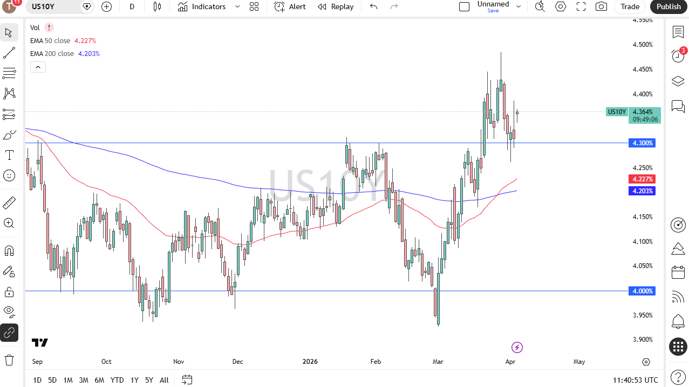Select the EMA 200 close legend
Viewport: 689px width, 387px height.
(x=52, y=53)
